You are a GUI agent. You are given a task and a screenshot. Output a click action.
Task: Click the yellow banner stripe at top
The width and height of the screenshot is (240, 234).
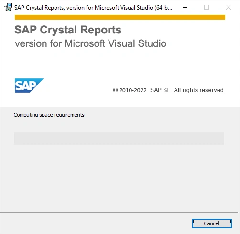coord(120,17)
